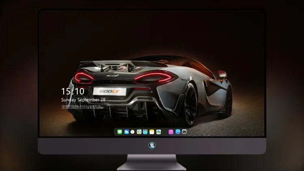Image resolution: width=304 pixels, height=171 pixels.
Task: Open the yellow Notes dock icon
Action: pyautogui.click(x=152, y=132)
